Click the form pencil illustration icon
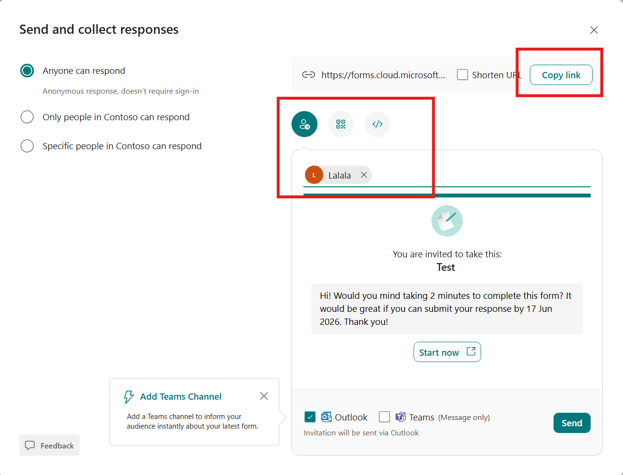 tap(447, 221)
